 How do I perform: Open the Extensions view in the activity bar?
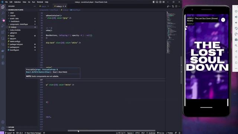click(x=3, y=32)
